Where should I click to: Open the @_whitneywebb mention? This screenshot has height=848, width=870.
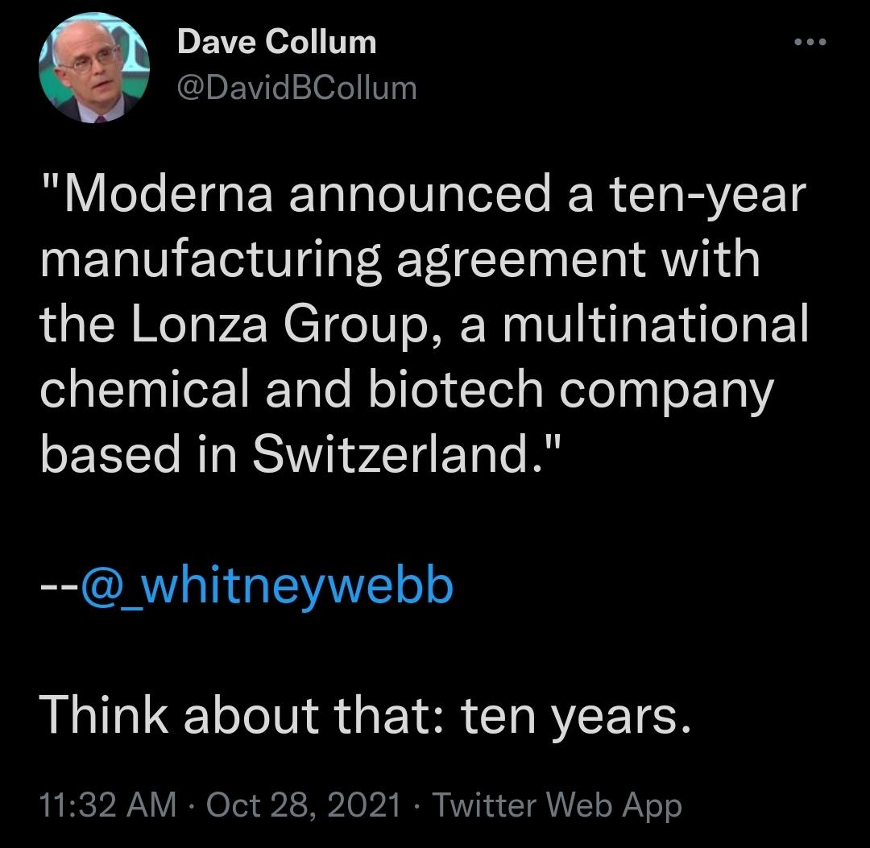click(267, 587)
